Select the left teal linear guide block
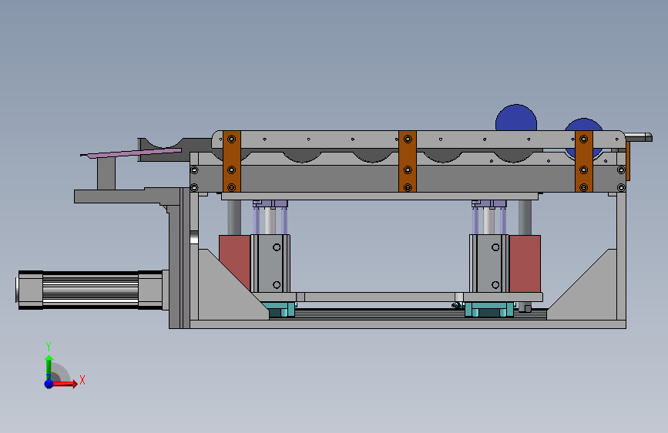This screenshot has width=668, height=433. coord(279,310)
